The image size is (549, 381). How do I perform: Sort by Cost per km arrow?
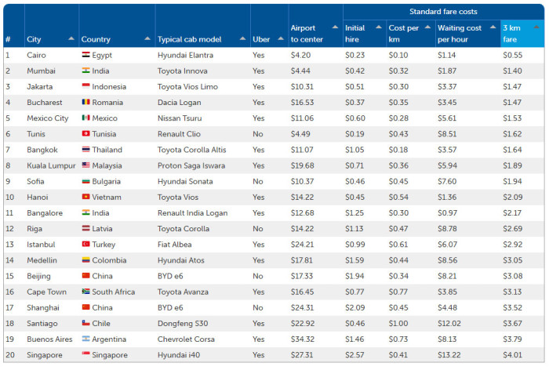(x=427, y=27)
